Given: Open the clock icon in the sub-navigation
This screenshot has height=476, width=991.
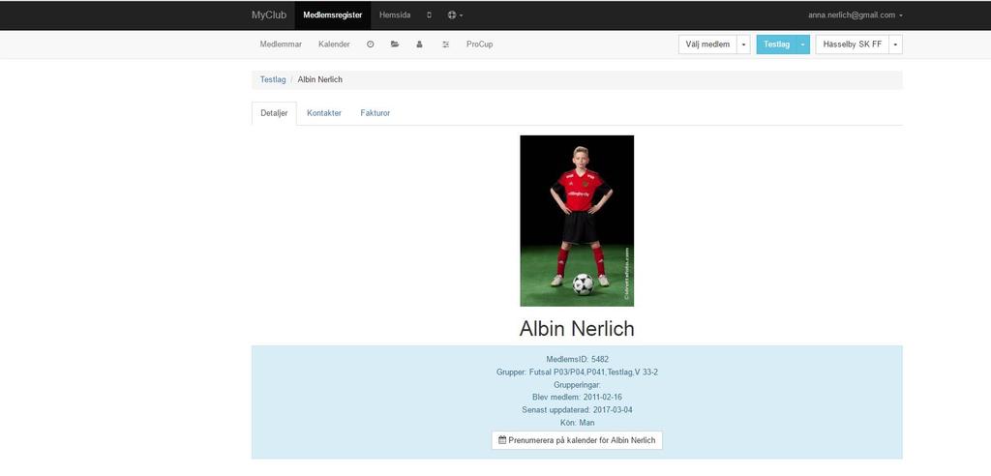Looking at the screenshot, I should (x=371, y=45).
